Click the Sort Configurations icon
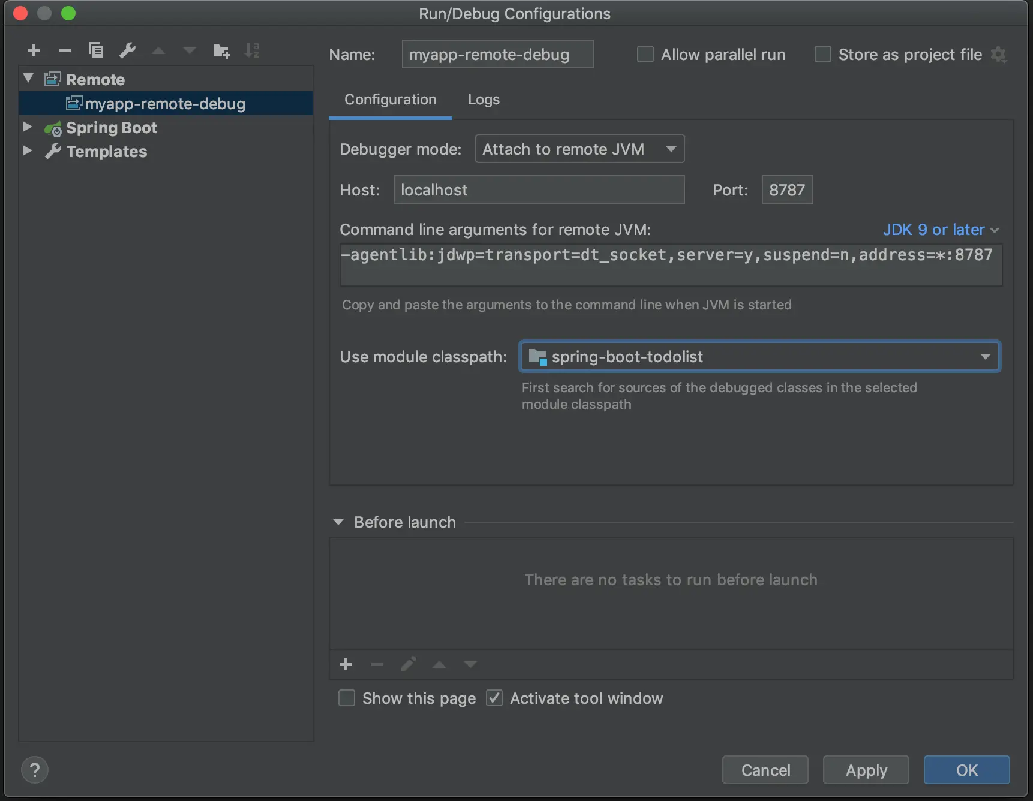Viewport: 1033px width, 801px height. [x=252, y=50]
